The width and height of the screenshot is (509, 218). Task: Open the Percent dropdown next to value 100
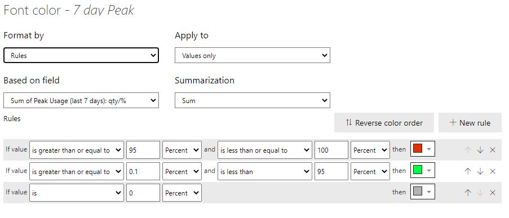[370, 150]
